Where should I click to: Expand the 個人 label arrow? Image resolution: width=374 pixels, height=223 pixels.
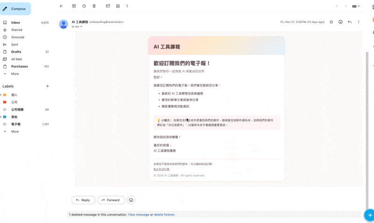tap(1, 95)
